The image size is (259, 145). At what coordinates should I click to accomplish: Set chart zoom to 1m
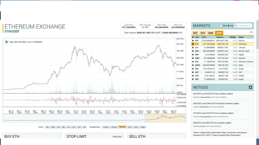(79, 127)
